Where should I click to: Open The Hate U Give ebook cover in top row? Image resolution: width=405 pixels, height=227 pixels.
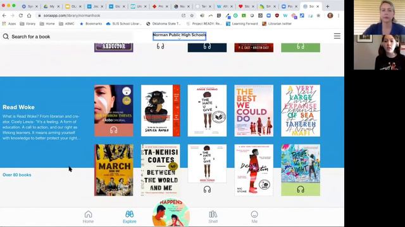(x=207, y=110)
